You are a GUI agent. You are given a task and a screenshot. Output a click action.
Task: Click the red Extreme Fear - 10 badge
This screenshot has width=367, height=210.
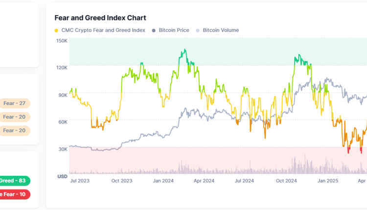14,194
